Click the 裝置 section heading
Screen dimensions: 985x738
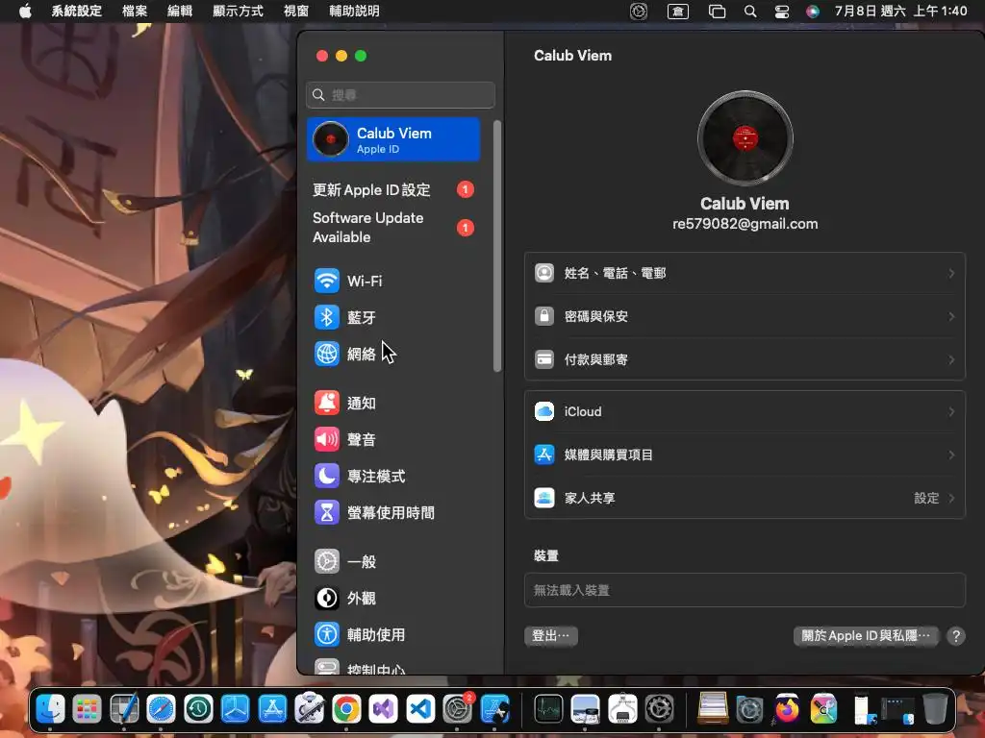(x=546, y=555)
